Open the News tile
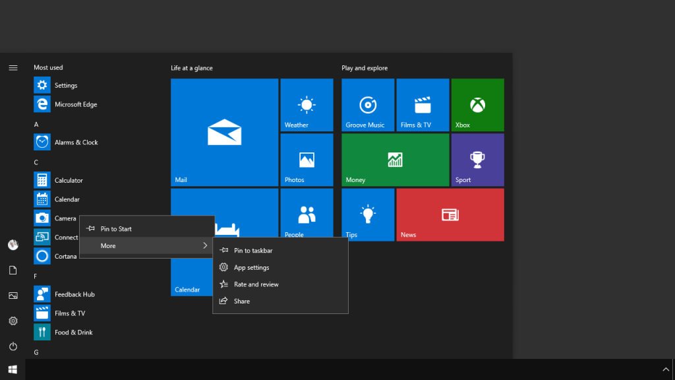The height and width of the screenshot is (380, 675). coord(450,214)
